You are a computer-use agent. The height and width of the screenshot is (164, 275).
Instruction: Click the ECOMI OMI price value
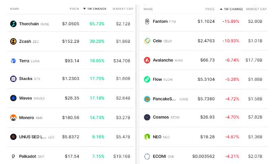203,156
